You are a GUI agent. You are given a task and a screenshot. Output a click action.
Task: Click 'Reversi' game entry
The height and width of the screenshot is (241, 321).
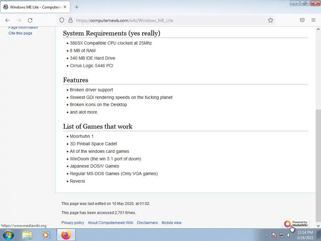[x=77, y=181]
